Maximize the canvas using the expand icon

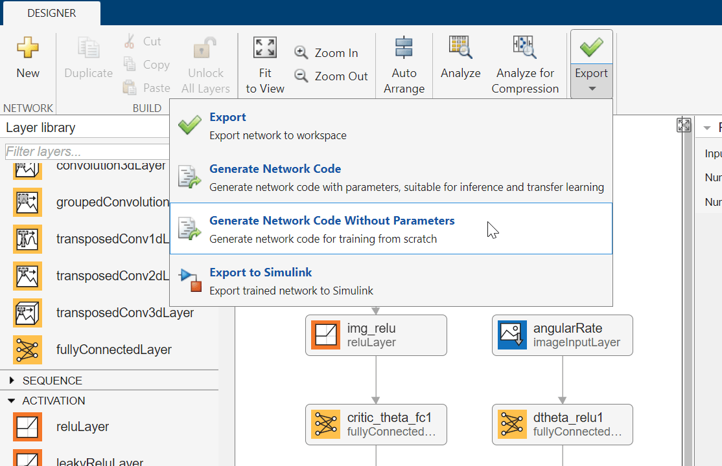pyautogui.click(x=684, y=126)
